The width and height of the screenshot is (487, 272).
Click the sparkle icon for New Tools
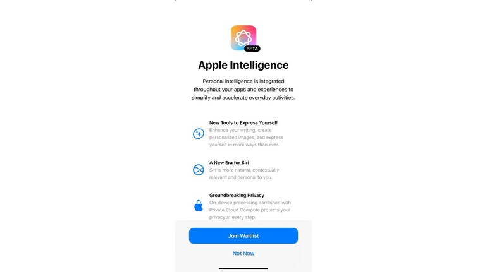tap(199, 134)
